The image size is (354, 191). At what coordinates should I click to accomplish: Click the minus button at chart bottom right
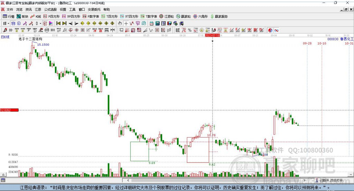351,174
